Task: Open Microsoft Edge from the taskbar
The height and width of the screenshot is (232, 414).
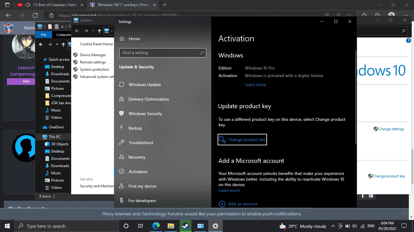Action: click(x=156, y=226)
